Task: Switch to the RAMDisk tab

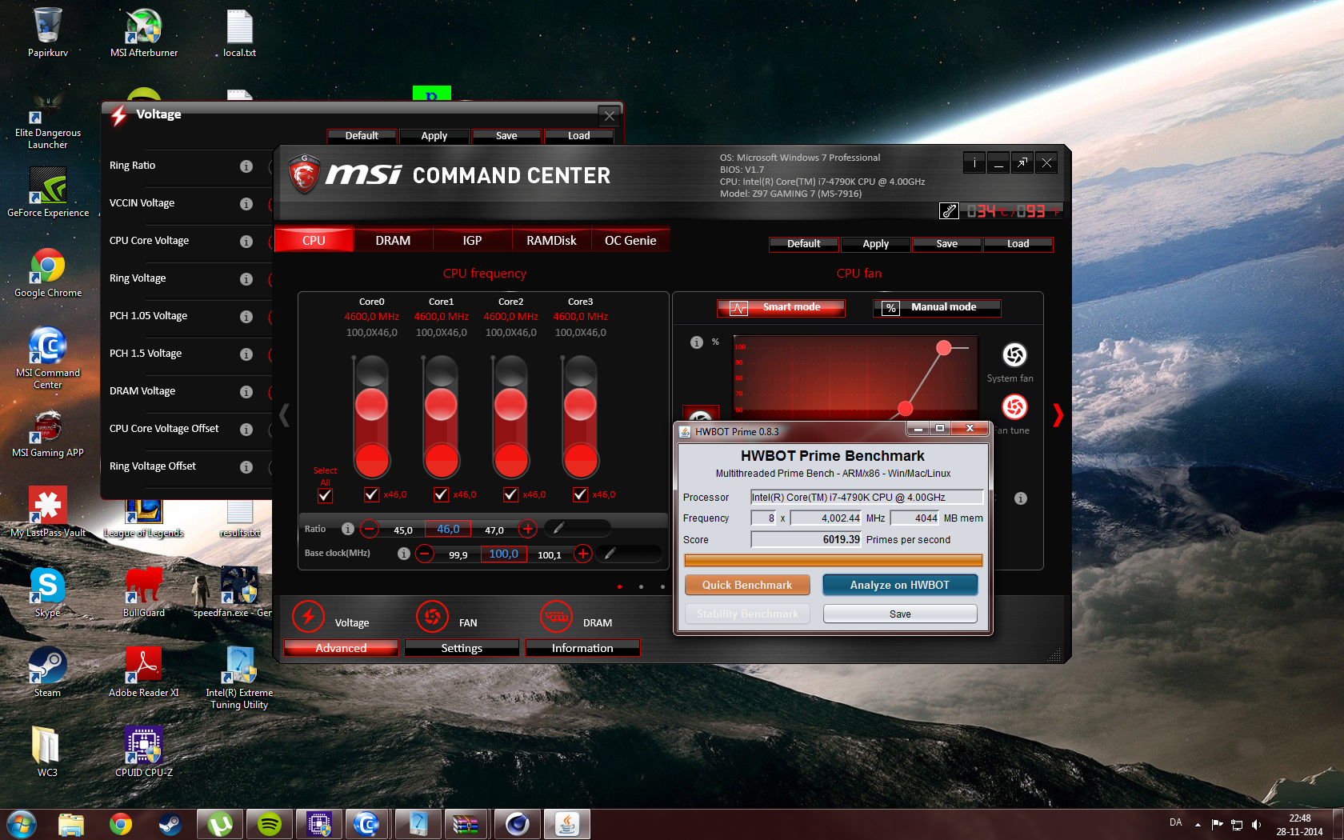Action: 551,240
